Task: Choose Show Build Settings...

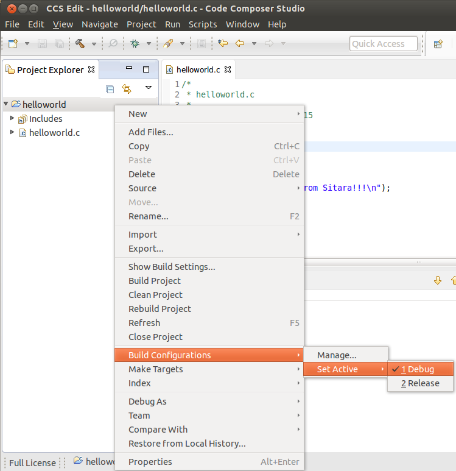Action: coord(209,267)
